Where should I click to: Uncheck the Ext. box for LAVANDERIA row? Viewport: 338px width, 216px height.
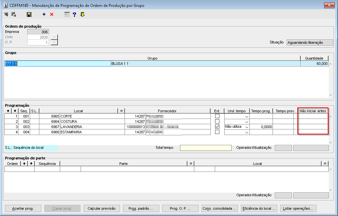(217, 127)
